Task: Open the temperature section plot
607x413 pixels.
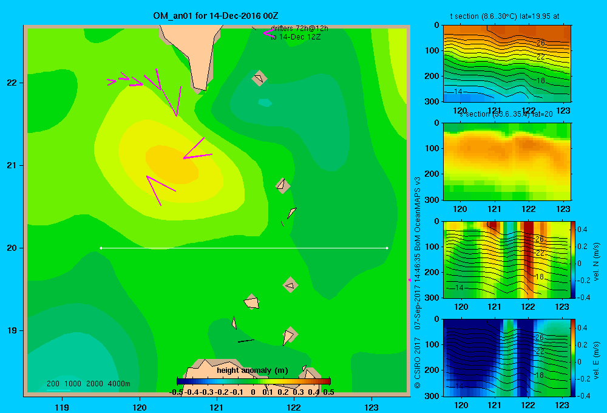Action: tap(507, 64)
